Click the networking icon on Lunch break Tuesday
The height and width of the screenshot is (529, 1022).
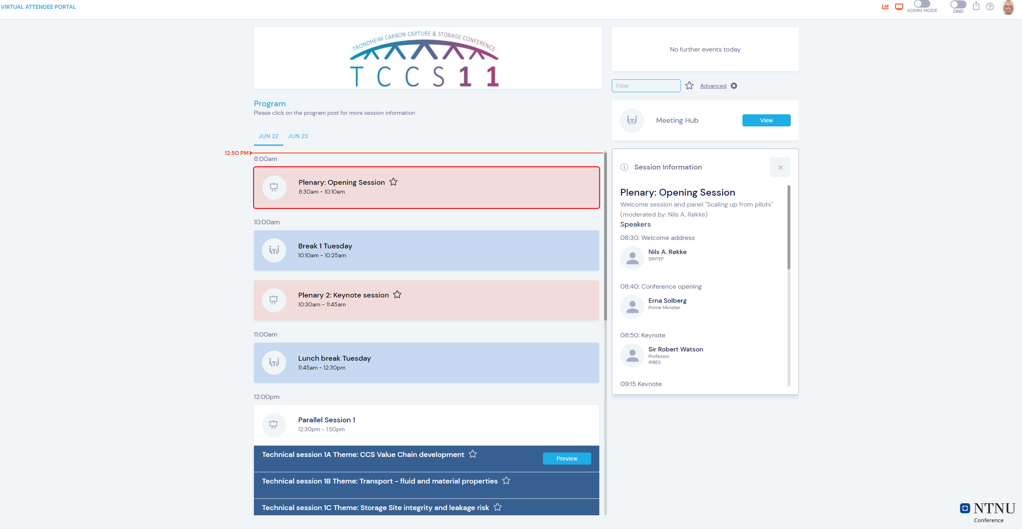pyautogui.click(x=274, y=363)
